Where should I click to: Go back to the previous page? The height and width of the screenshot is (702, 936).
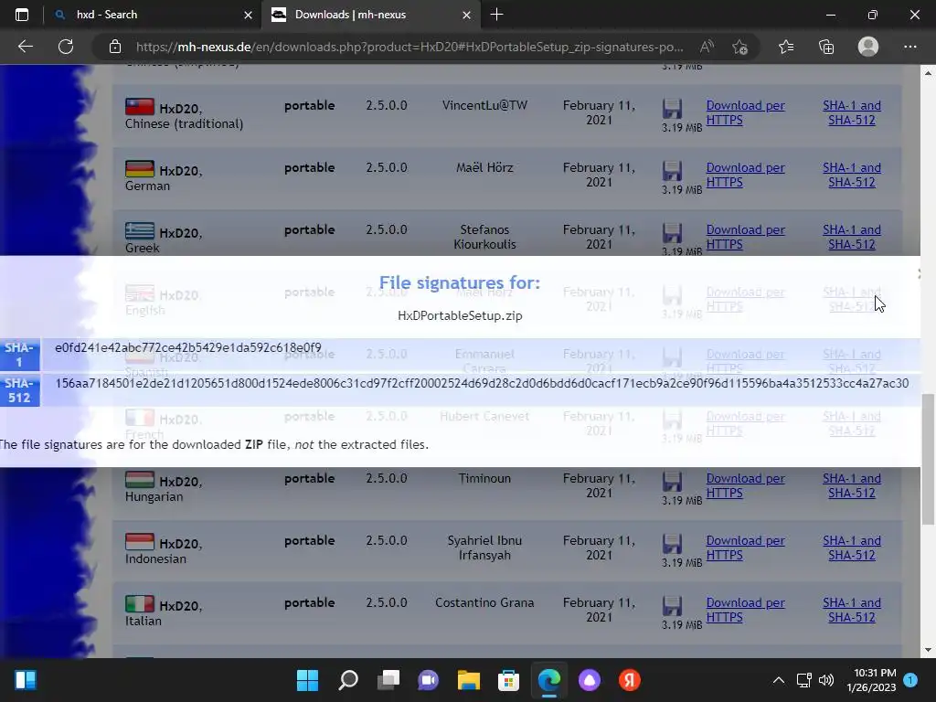point(25,47)
